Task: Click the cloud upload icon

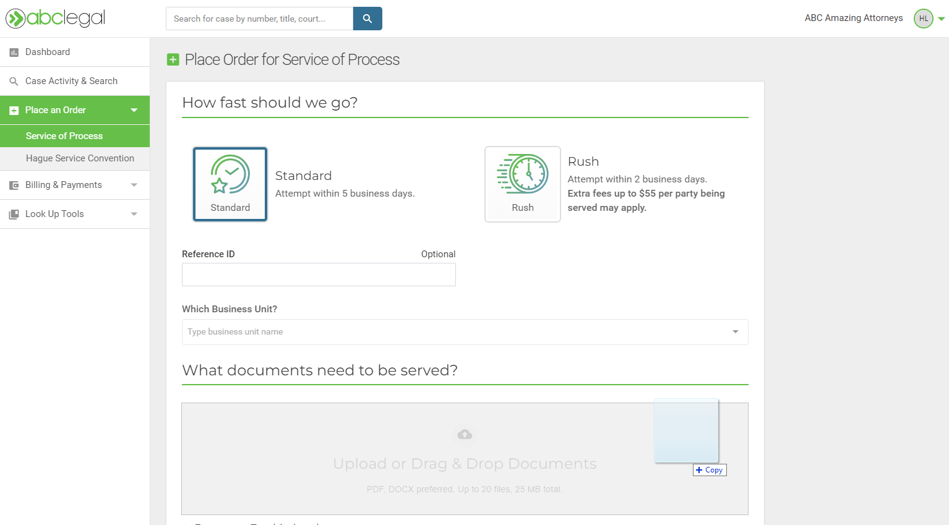Action: coord(465,435)
